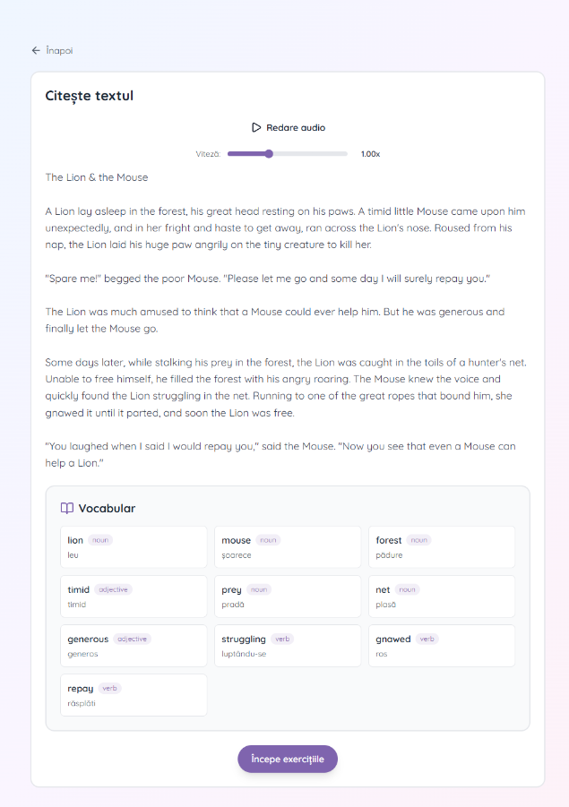Click the Citește textul heading
The image size is (569, 807).
click(x=89, y=96)
